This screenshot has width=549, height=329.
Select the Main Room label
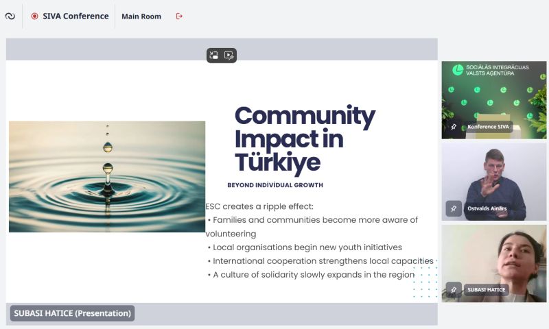141,16
